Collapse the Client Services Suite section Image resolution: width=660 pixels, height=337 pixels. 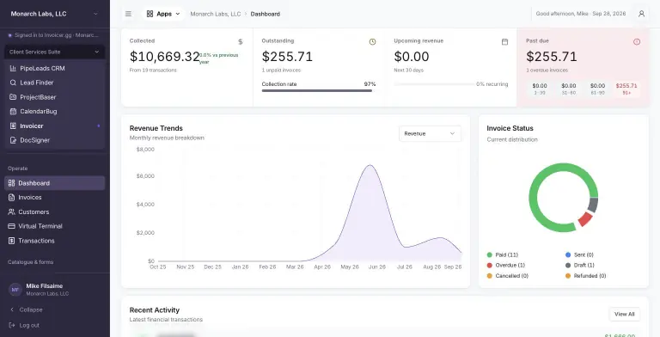pos(55,52)
